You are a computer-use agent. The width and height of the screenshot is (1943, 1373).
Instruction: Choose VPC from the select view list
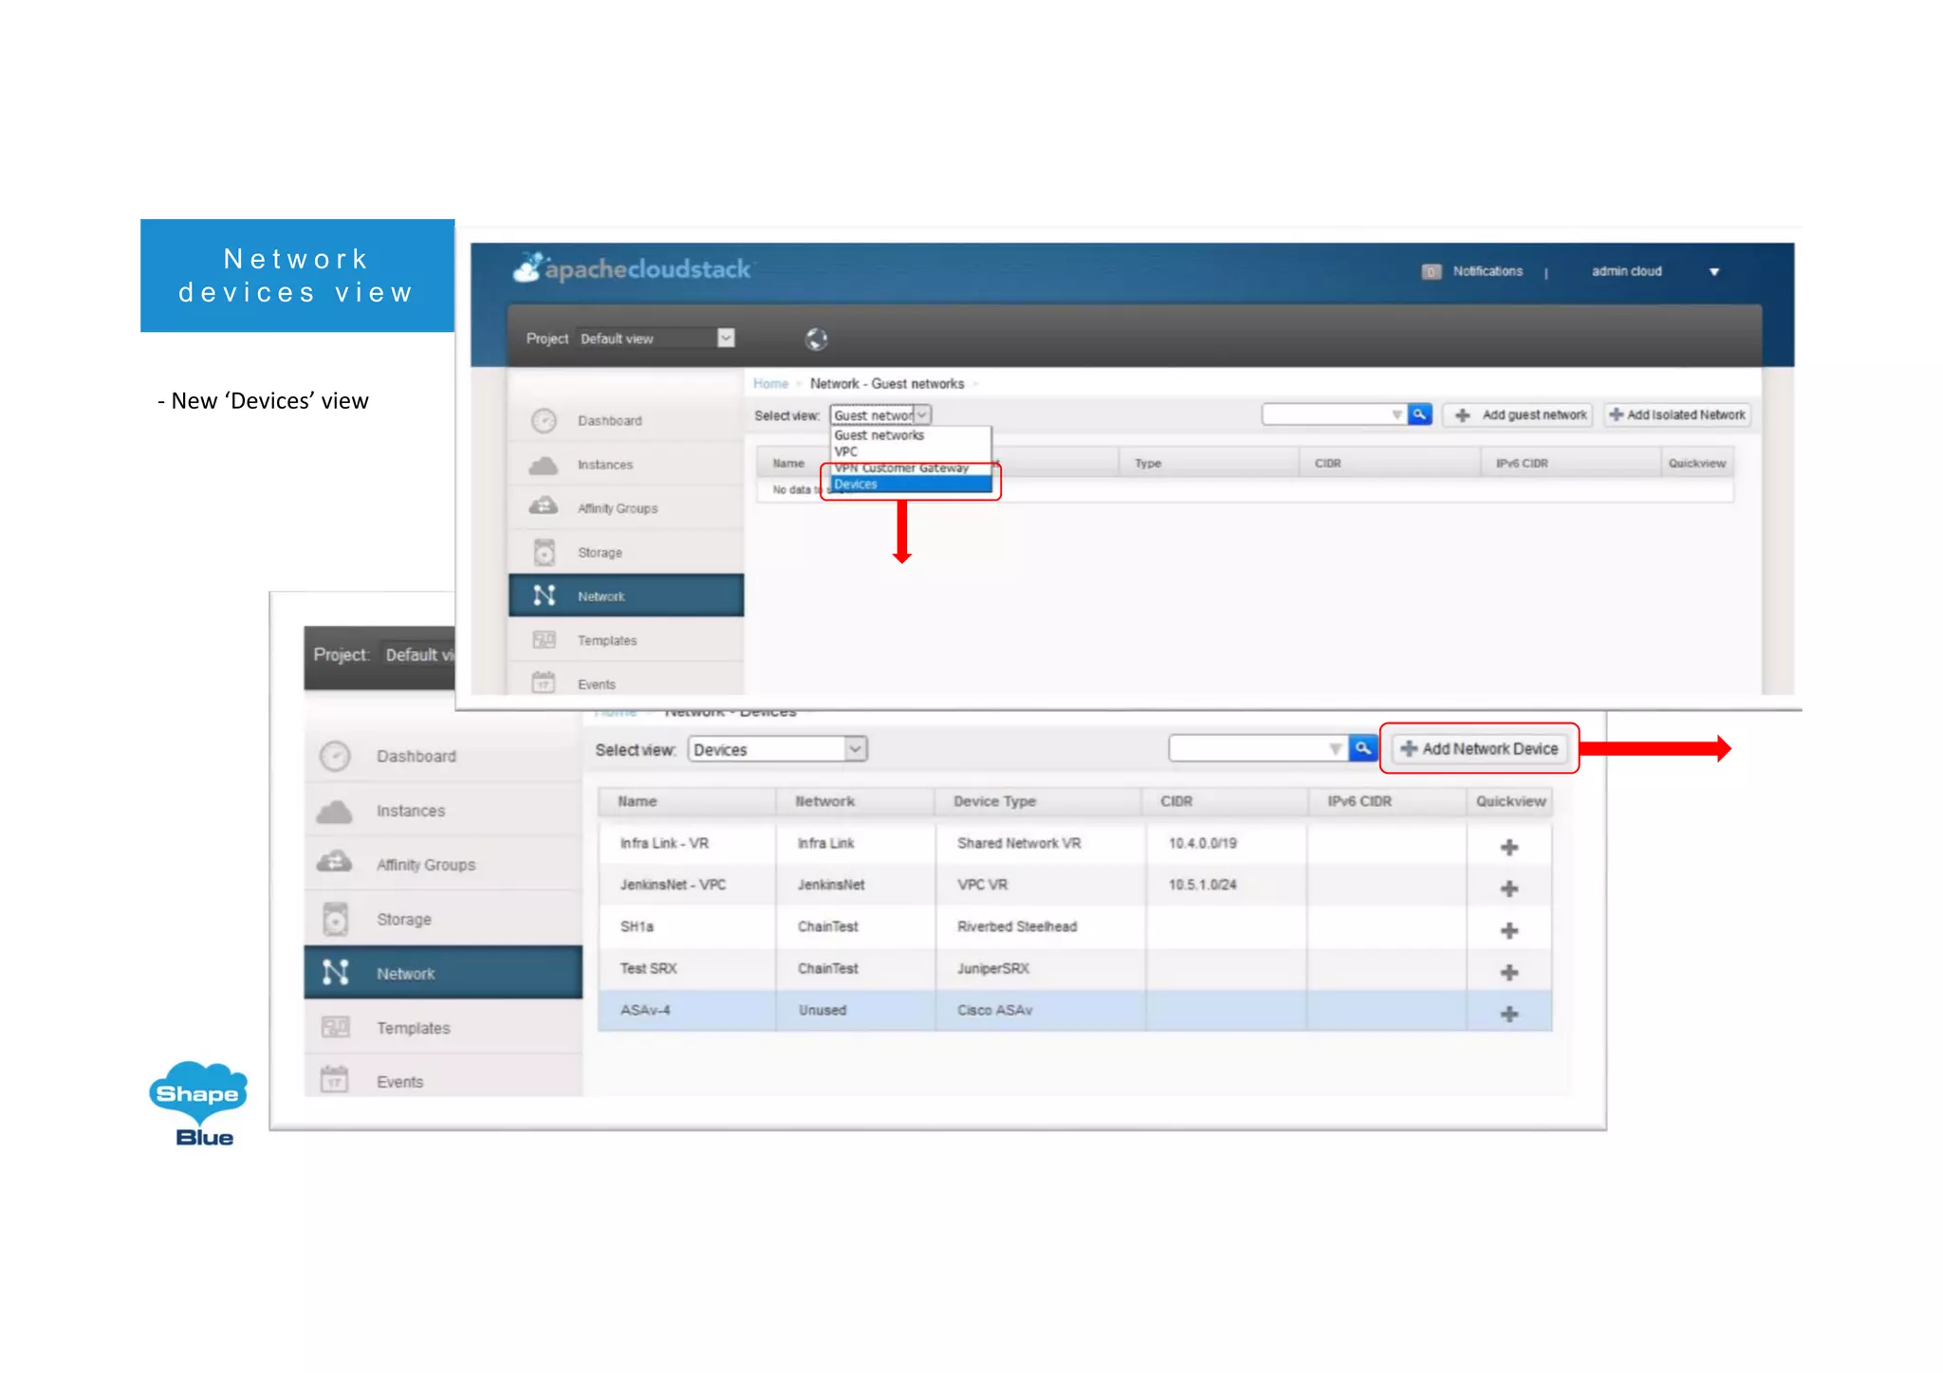click(x=846, y=451)
